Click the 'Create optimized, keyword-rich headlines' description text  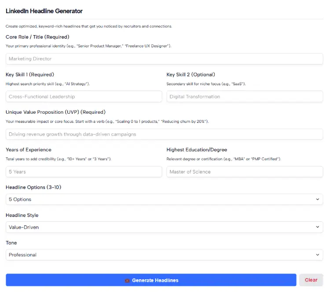click(x=89, y=26)
